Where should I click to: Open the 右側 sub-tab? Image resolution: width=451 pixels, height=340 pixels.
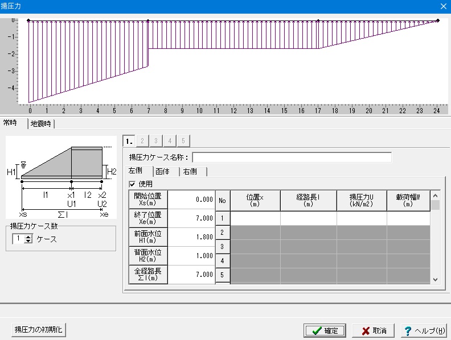click(x=193, y=172)
